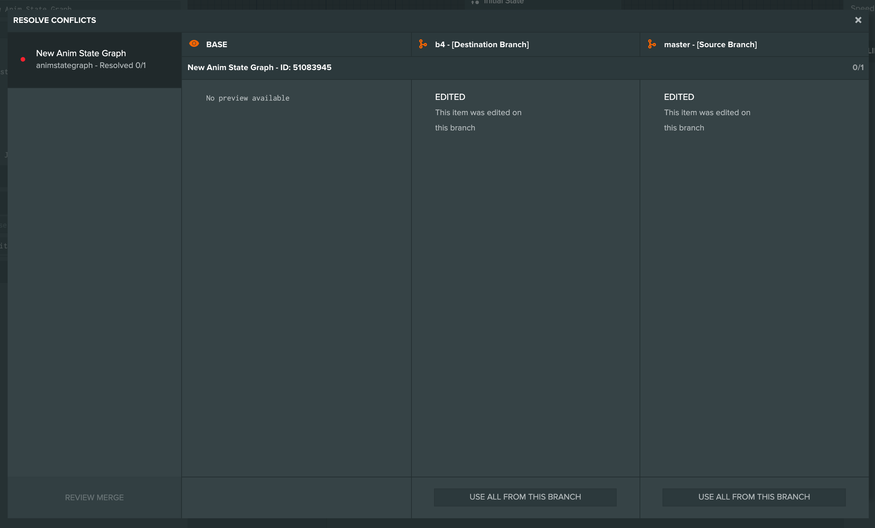Image resolution: width=875 pixels, height=528 pixels.
Task: Select the BASE column header
Action: point(217,44)
